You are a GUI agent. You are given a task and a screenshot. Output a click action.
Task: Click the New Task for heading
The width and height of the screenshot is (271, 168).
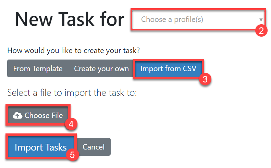(x=69, y=19)
